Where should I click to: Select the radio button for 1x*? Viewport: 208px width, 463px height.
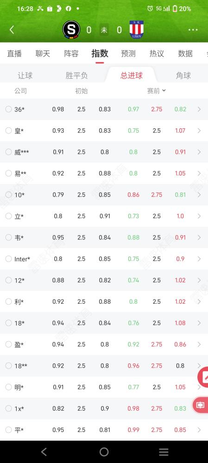[8, 409]
